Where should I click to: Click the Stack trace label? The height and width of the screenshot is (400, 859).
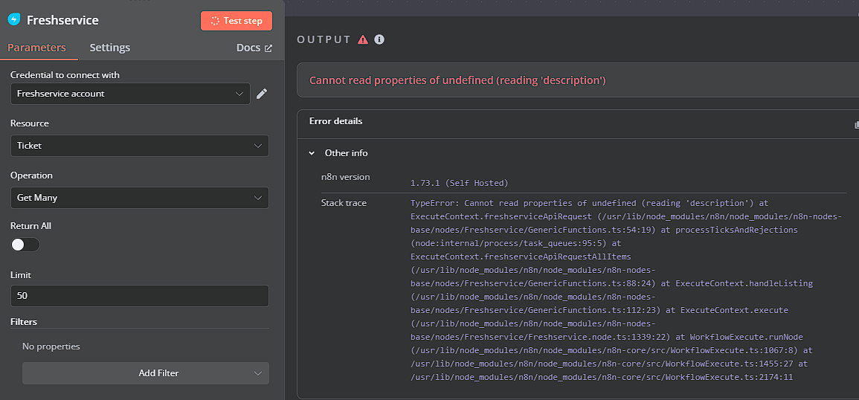coord(344,203)
